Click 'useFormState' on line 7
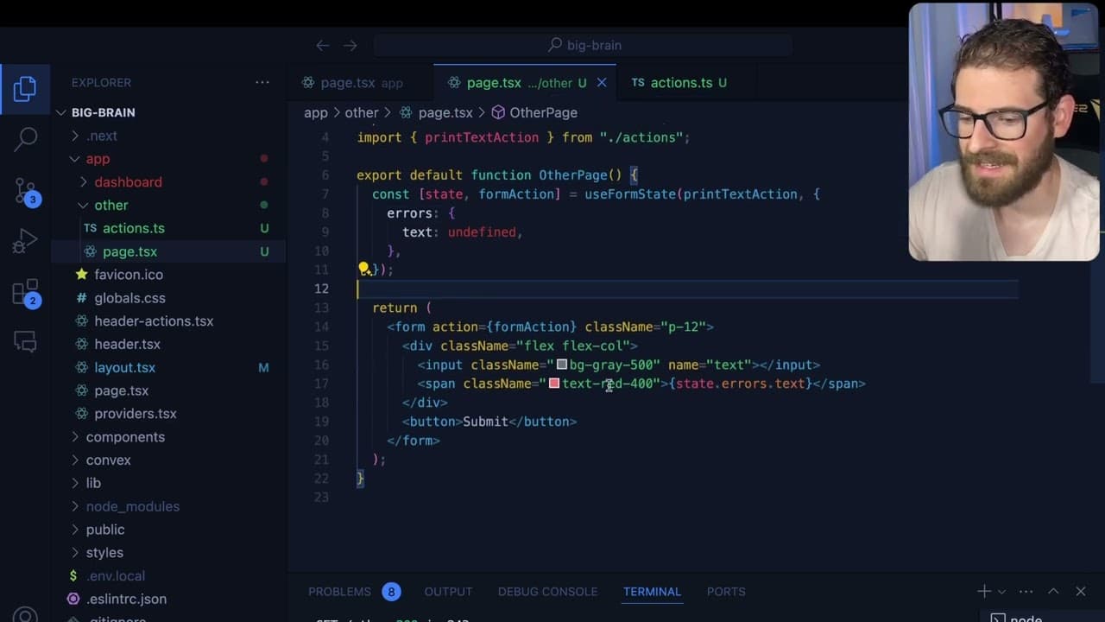 pyautogui.click(x=630, y=194)
